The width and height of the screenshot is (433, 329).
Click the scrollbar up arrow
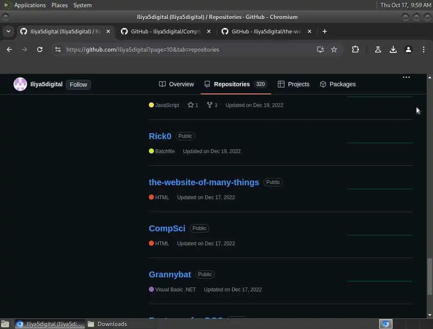[x=430, y=77]
